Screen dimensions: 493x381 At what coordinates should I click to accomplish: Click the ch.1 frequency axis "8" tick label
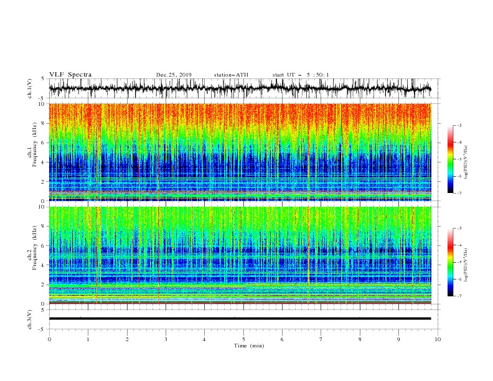43,123
